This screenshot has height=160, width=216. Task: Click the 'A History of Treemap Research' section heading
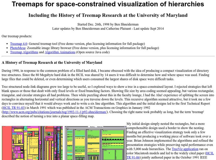pyautogui.click(x=52, y=63)
